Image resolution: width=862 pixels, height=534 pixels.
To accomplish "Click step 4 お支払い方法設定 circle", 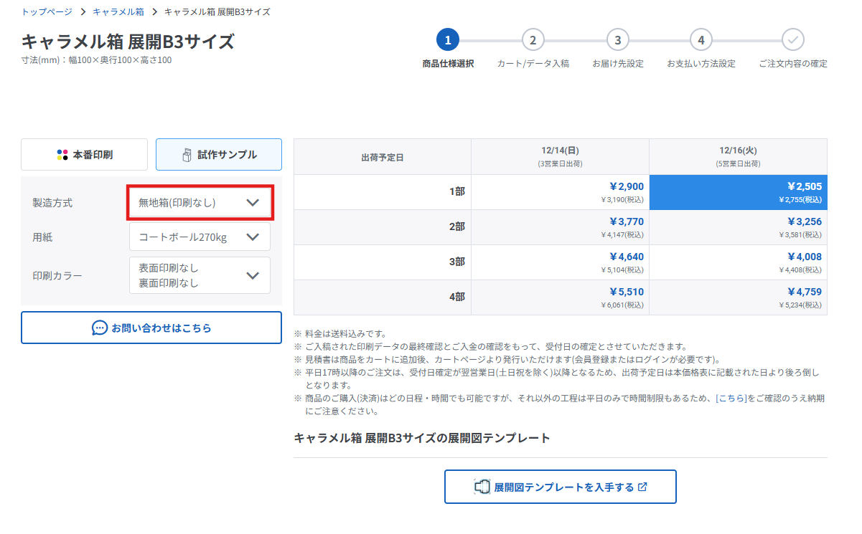I will (701, 40).
